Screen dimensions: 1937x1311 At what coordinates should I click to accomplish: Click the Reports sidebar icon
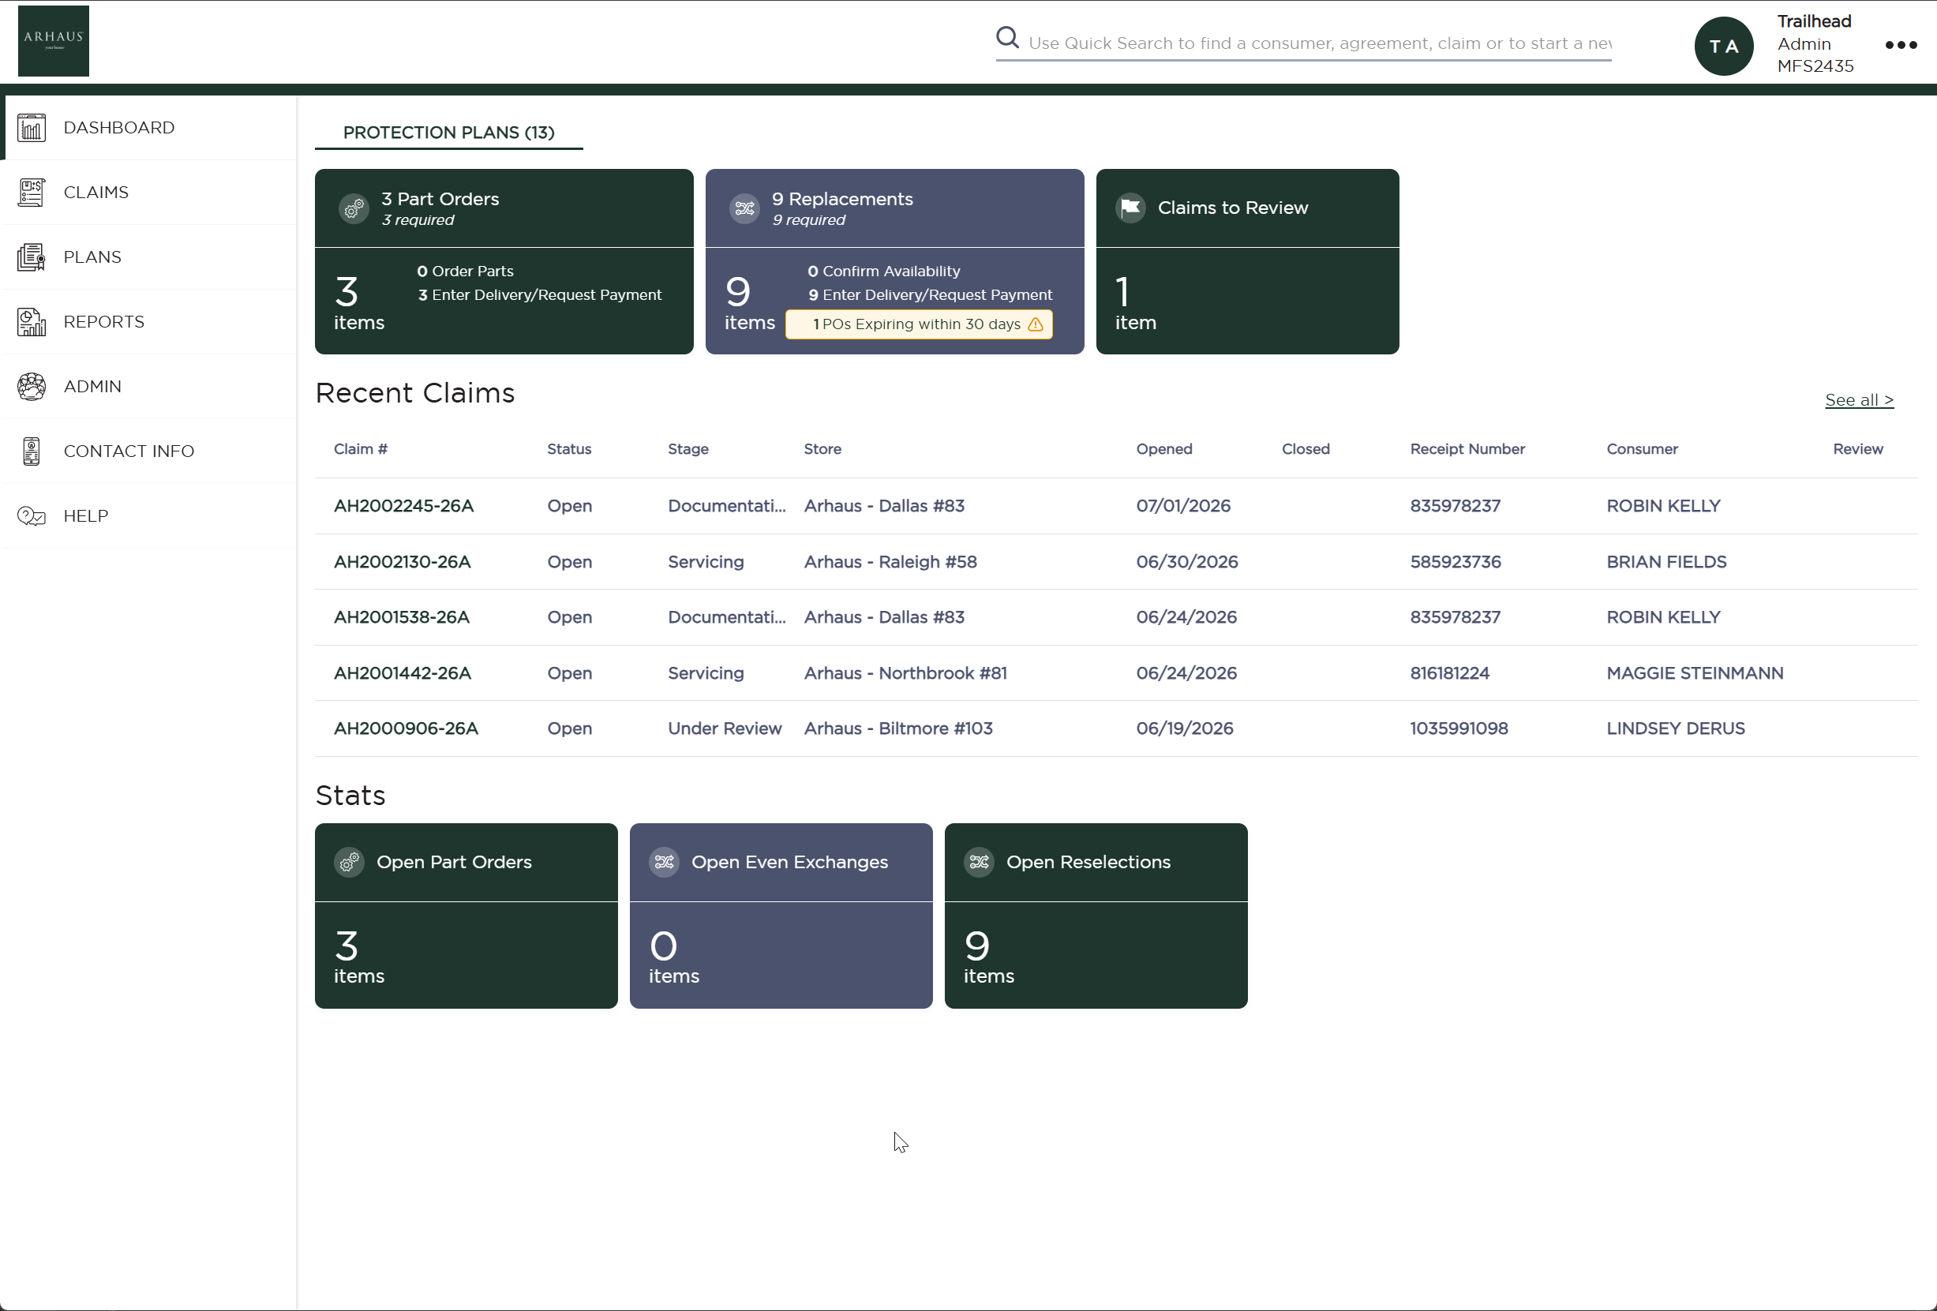click(32, 323)
